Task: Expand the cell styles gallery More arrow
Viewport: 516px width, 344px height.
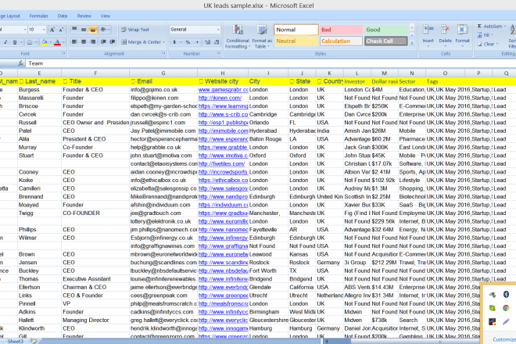Action: tap(412, 43)
